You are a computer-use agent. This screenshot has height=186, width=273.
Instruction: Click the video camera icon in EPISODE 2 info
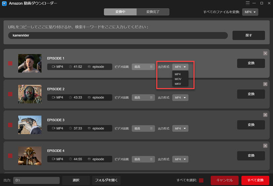(x=54, y=98)
